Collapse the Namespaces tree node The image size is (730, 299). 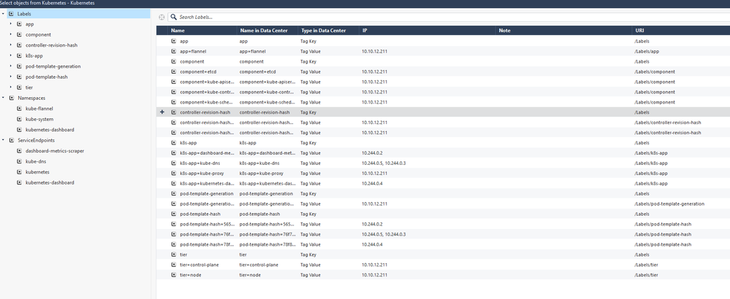click(x=3, y=98)
